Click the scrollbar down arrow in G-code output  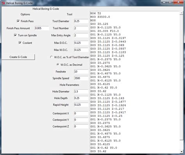181,151
